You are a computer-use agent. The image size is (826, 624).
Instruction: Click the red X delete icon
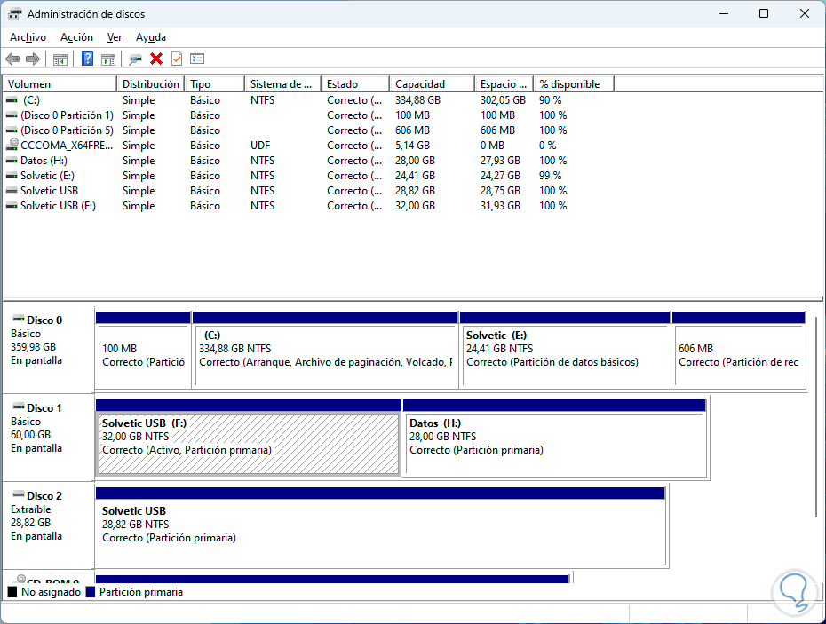[x=156, y=59]
